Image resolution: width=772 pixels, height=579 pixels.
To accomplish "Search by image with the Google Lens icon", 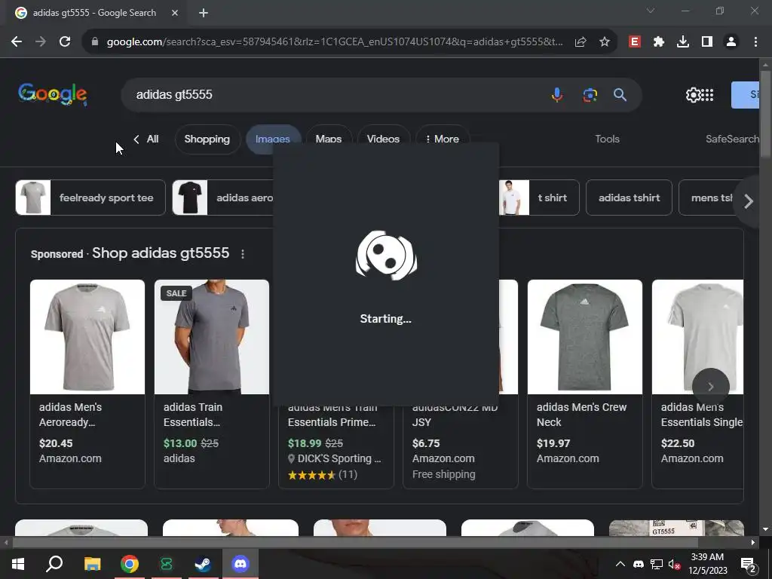I will coord(590,94).
